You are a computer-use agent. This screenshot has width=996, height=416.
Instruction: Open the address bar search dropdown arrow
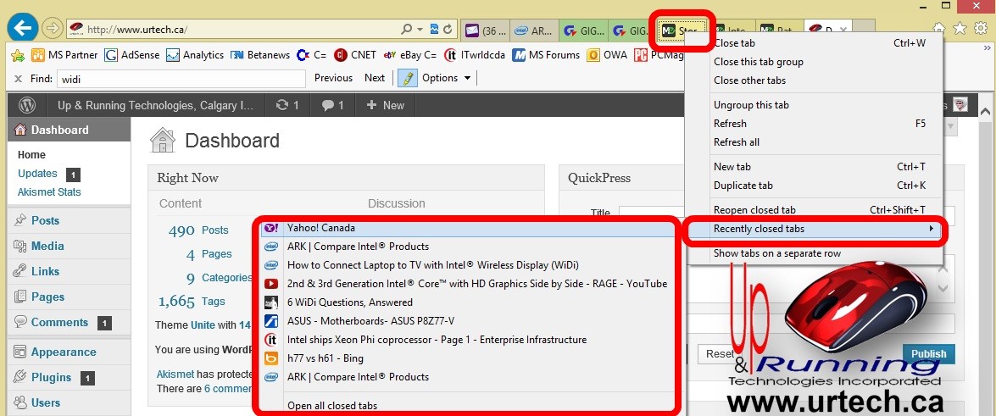click(420, 30)
